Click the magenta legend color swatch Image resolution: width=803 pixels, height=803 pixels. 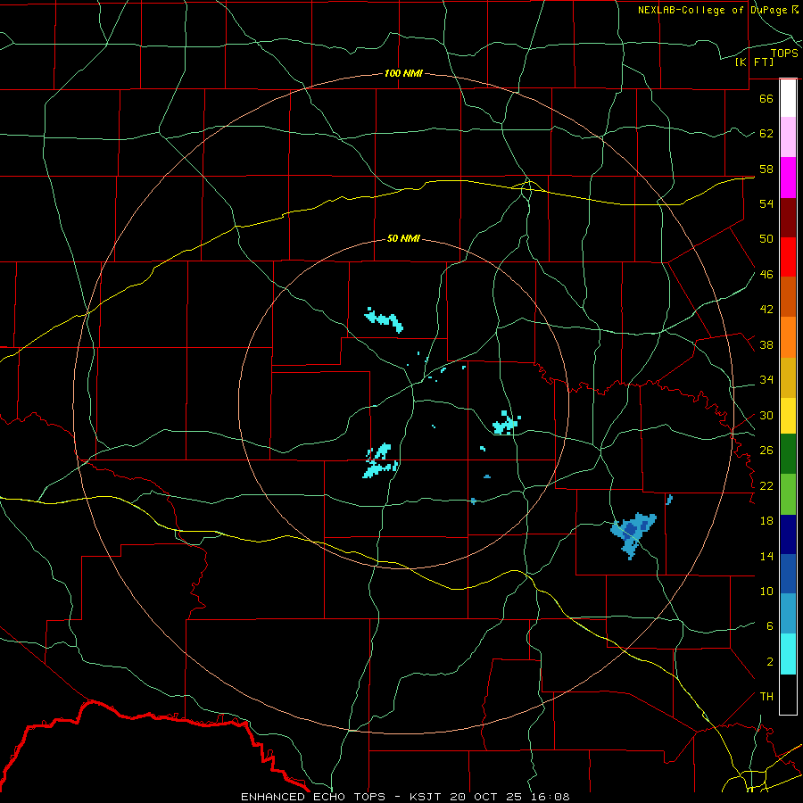point(788,178)
